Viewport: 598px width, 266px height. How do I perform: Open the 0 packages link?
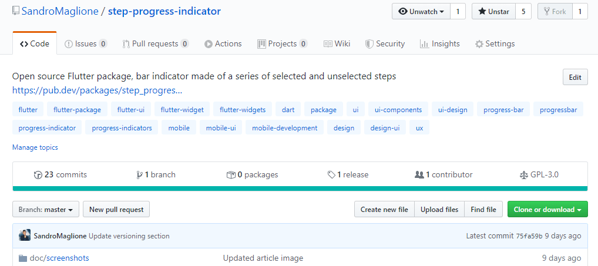tap(252, 175)
